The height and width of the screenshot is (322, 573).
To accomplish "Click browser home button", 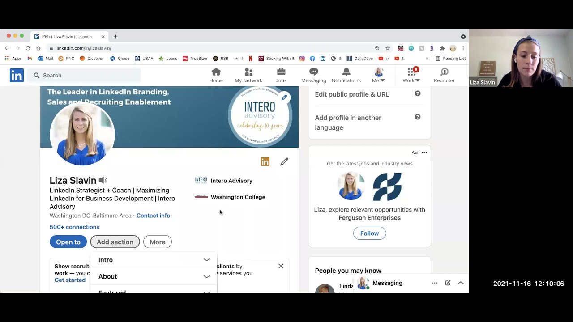I will (38, 48).
